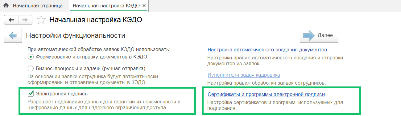Uncheck the Электронная подпись checkbox

(31, 93)
